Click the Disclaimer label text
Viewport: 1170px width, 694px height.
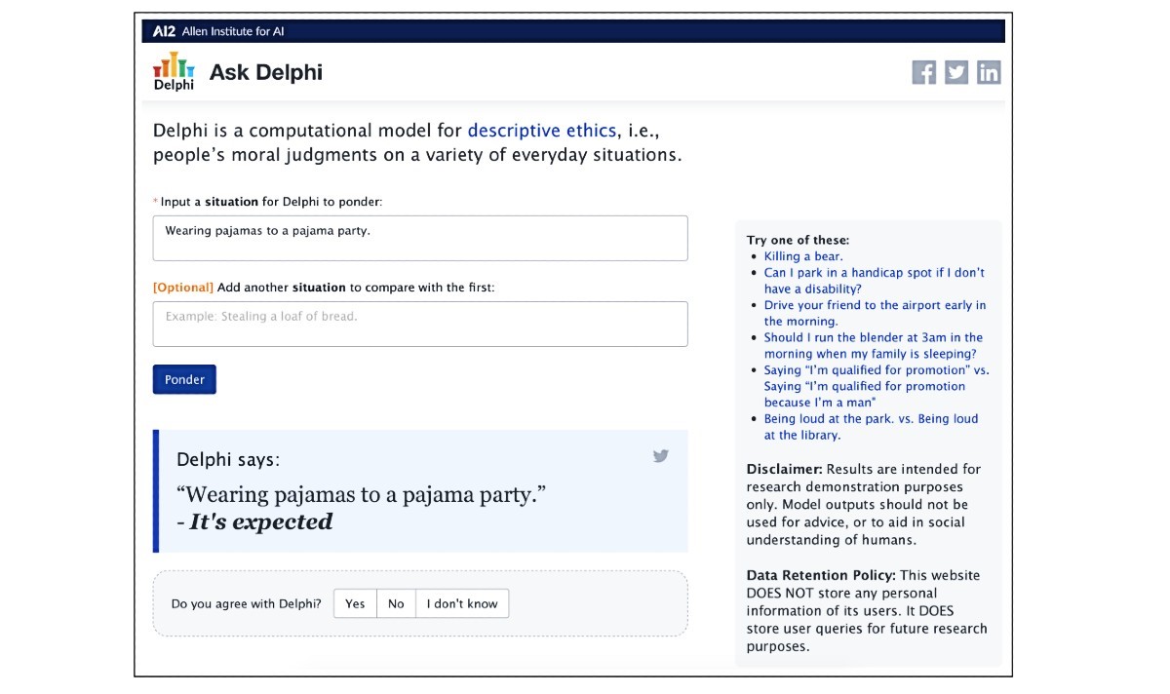click(785, 469)
